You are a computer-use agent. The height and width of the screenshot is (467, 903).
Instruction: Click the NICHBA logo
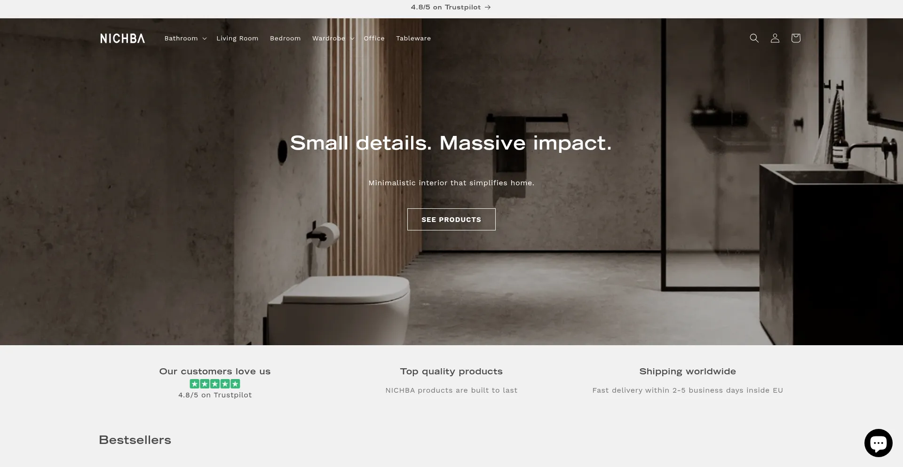tap(122, 38)
